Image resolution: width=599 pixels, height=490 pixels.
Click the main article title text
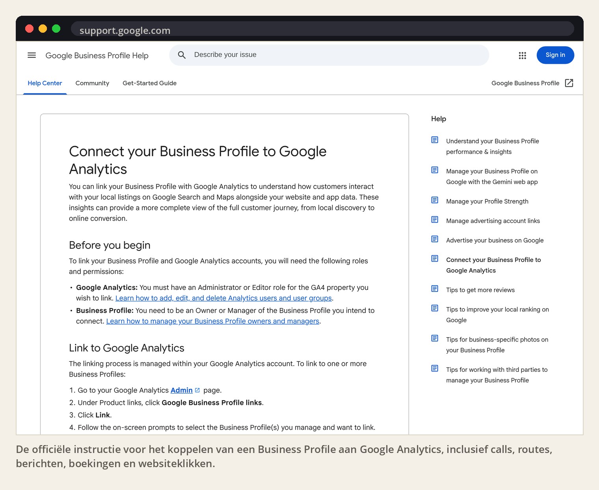tap(197, 160)
